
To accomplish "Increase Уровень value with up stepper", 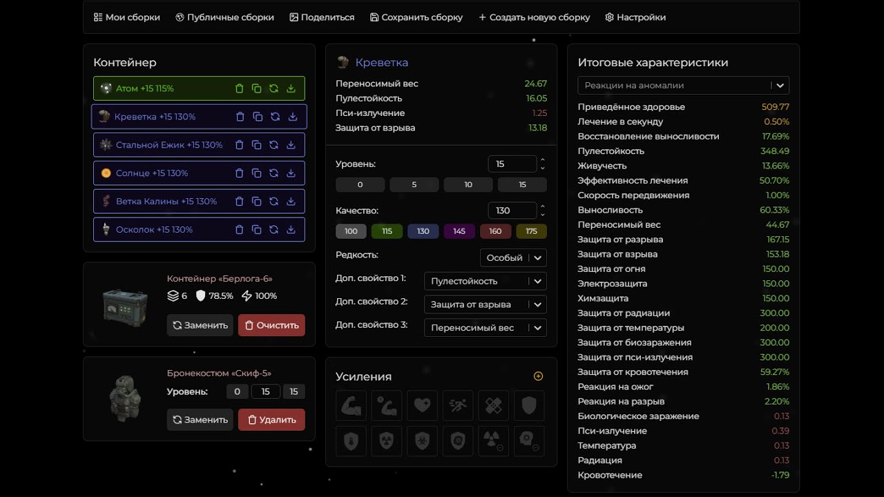I will pyautogui.click(x=543, y=160).
